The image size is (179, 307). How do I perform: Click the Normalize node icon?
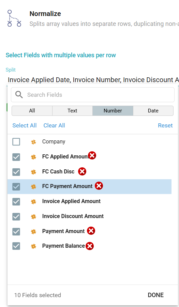(14, 18)
